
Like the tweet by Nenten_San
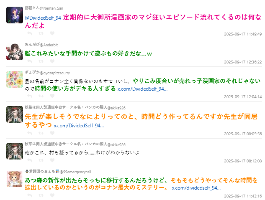tap(52, 33)
